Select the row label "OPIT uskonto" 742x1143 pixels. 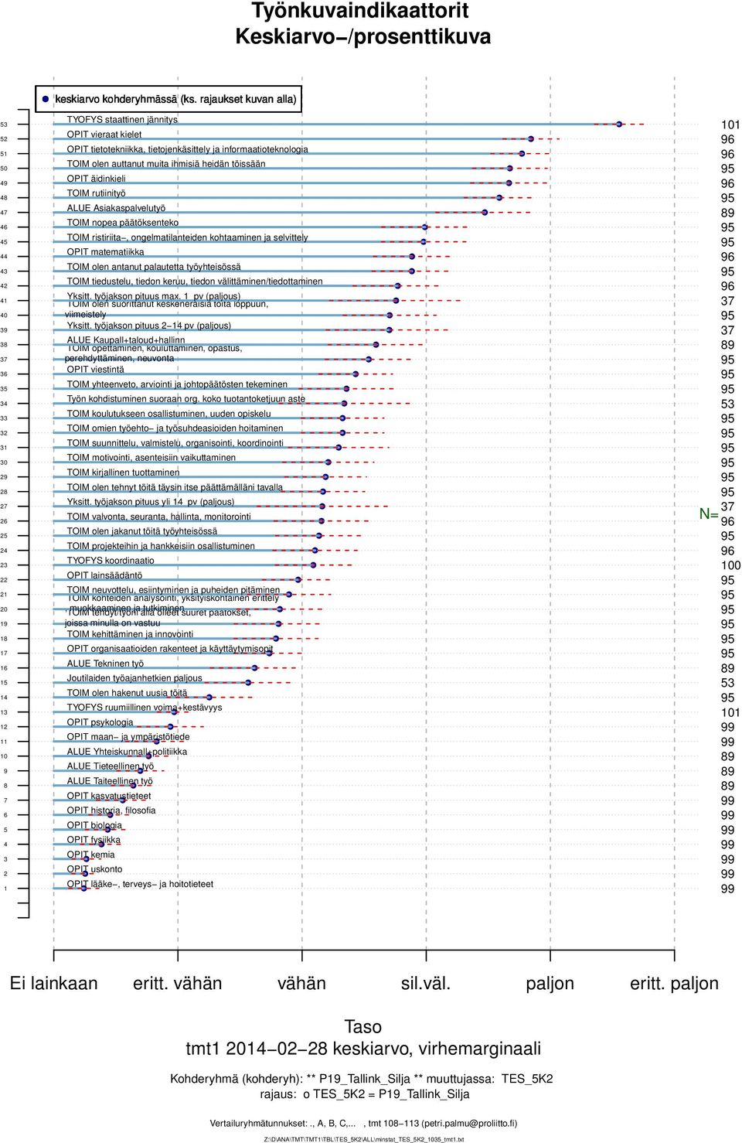(94, 869)
